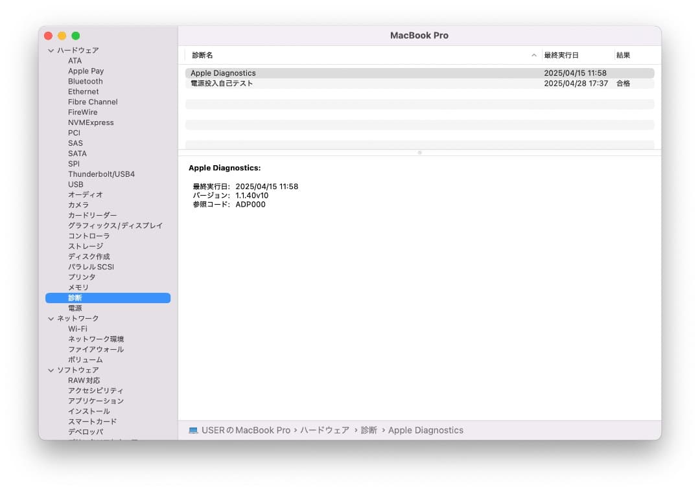This screenshot has width=700, height=491.
Task: Collapse the ネットワーク group
Action: coord(51,318)
